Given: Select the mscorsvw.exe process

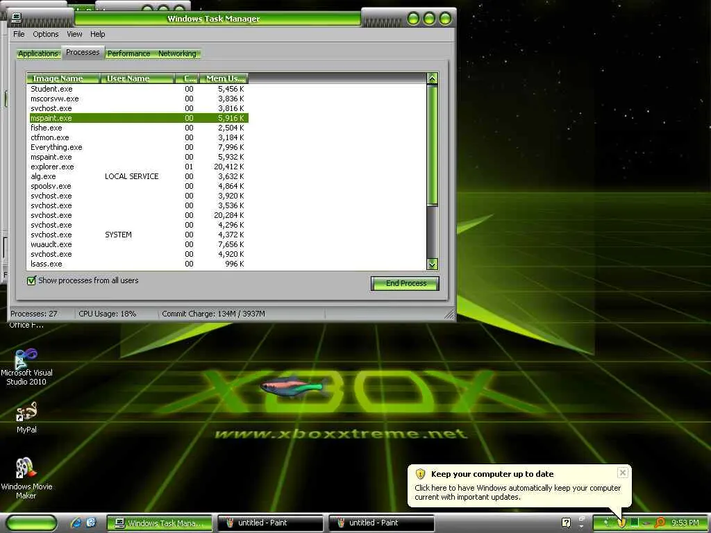Looking at the screenshot, I should pos(138,99).
